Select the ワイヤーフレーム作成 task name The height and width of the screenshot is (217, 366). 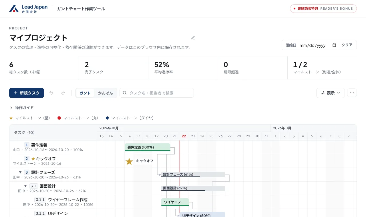[x=68, y=200]
